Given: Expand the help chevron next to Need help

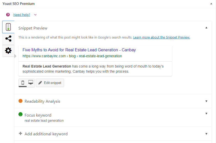Looking at the screenshot, I should [35, 15].
